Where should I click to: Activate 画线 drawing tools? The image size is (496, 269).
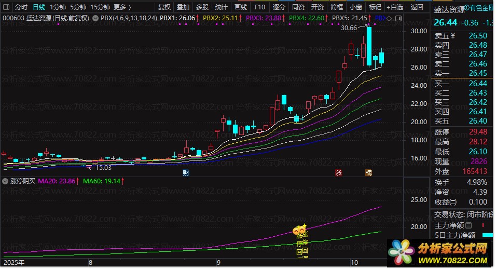pyautogui.click(x=241, y=7)
